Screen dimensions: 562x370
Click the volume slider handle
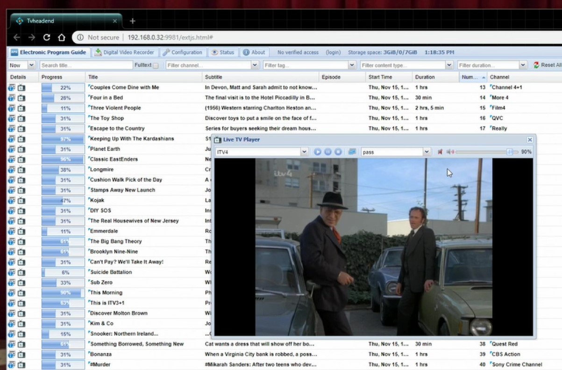pos(510,152)
